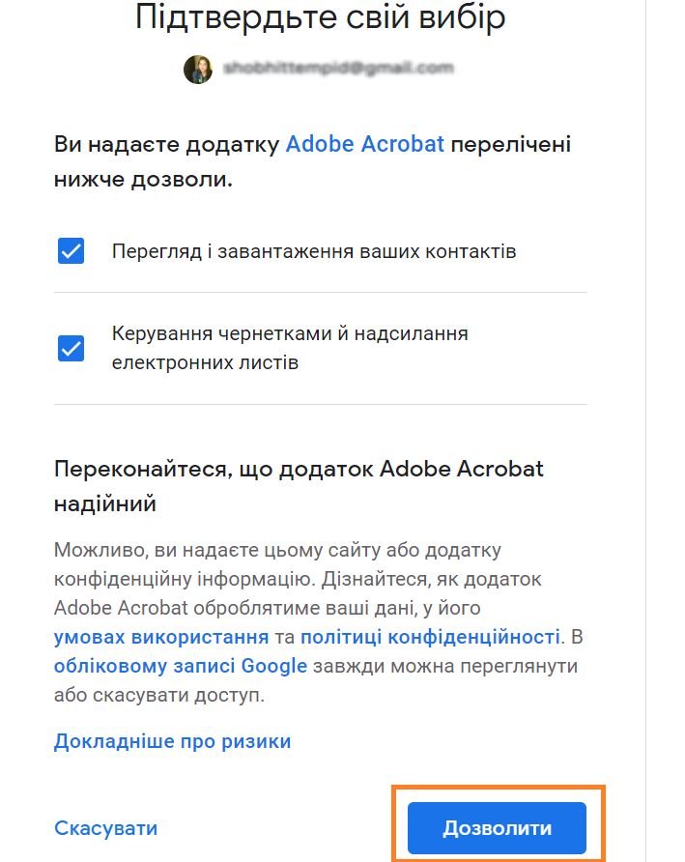Click the 'Можливо, ви надаєте цьому сайту' paragraph
Image resolution: width=685 pixels, height=862 pixels.
(x=277, y=551)
